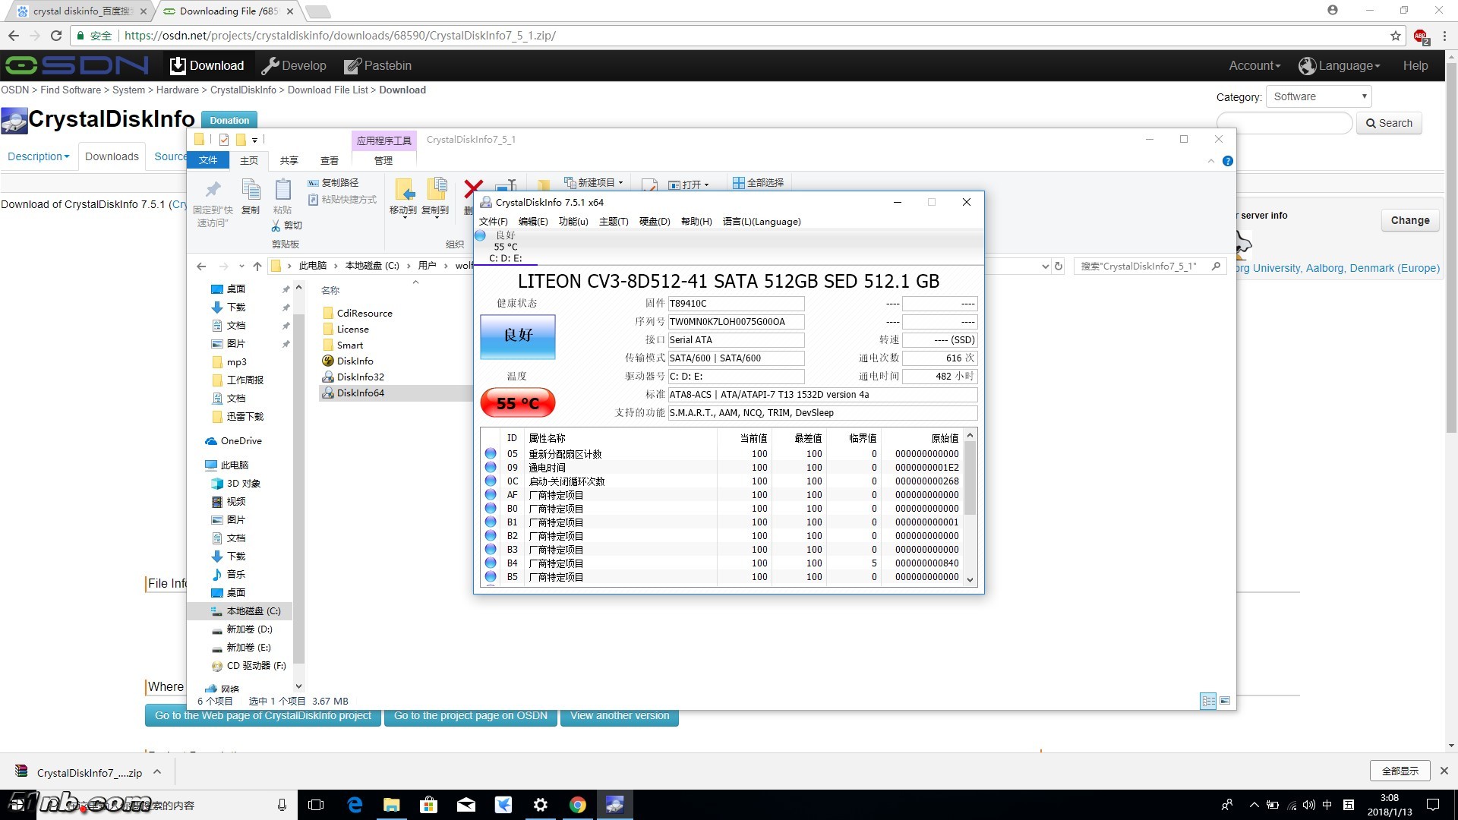Open the Category Software combo box

pos(1319,96)
